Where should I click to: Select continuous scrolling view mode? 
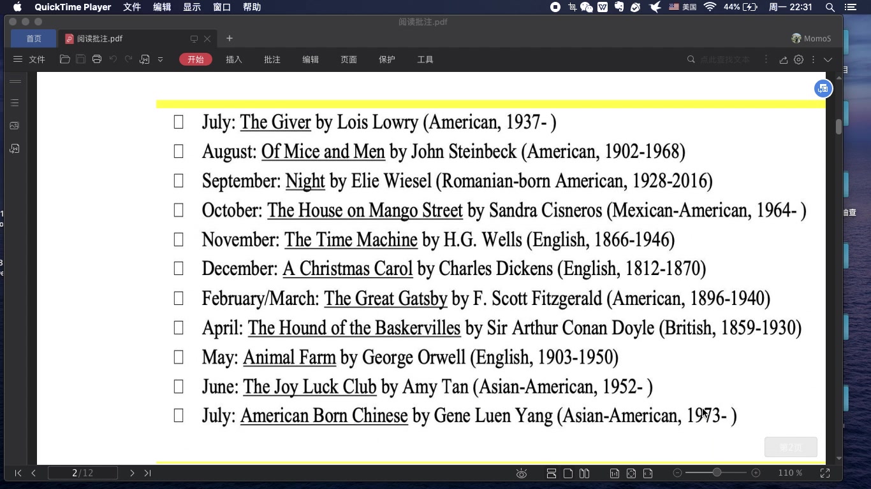click(x=552, y=473)
